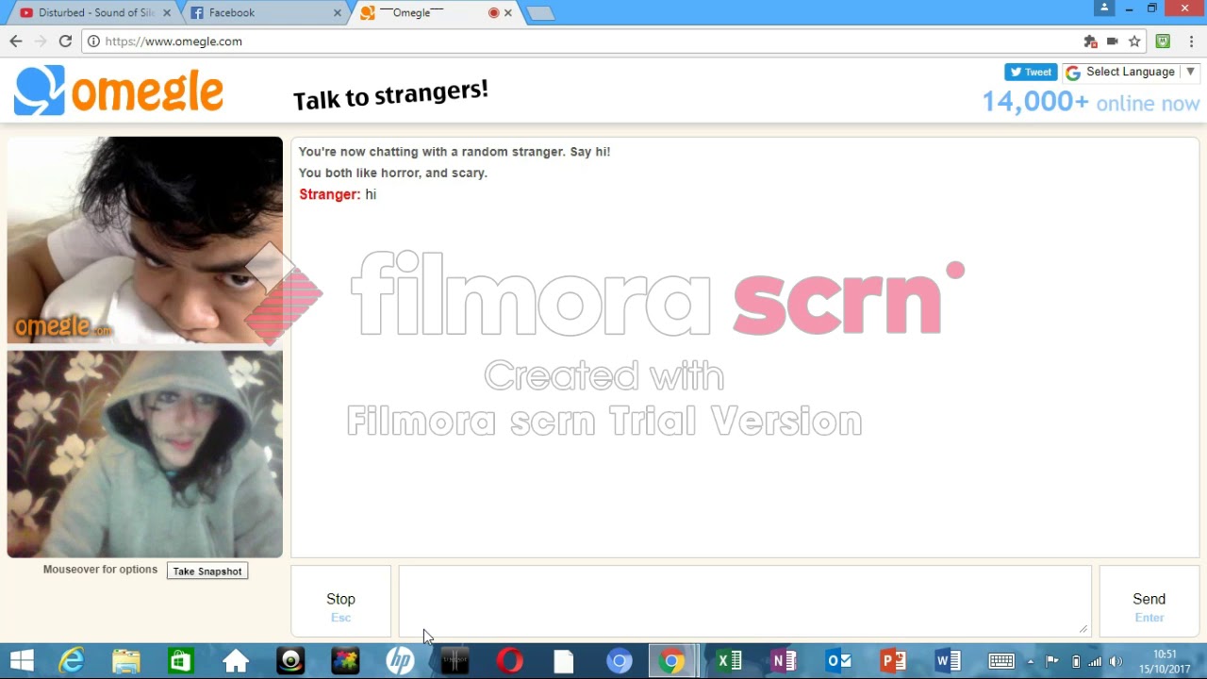Open the Chrome profile icon
1207x679 pixels.
tap(1104, 8)
